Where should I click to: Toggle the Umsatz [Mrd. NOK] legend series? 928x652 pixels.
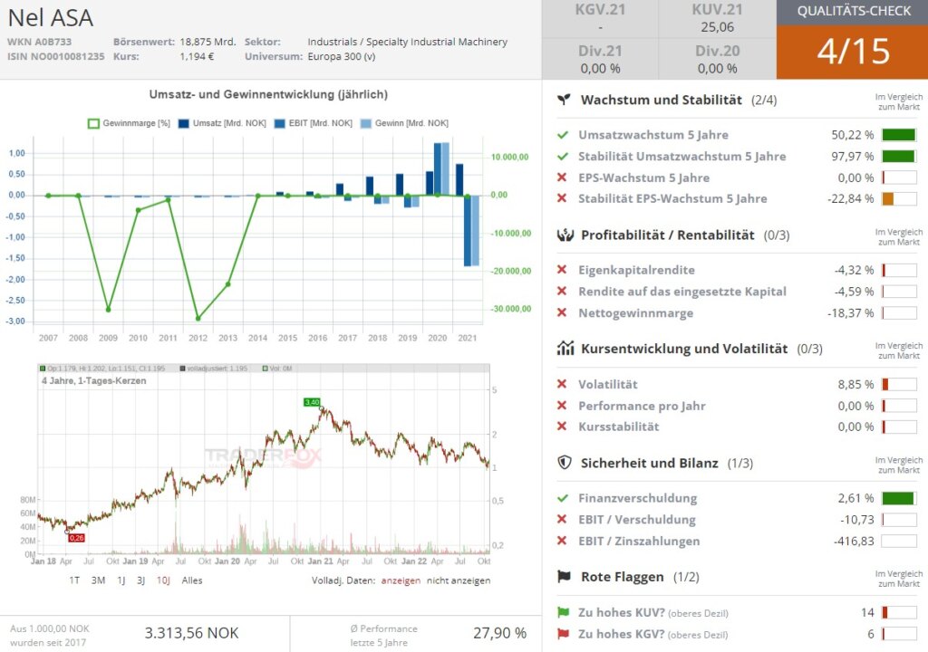click(223, 123)
